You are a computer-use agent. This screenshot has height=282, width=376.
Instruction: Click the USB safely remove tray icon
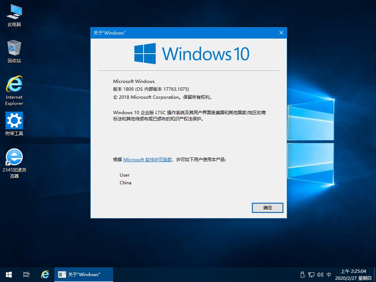click(x=303, y=275)
